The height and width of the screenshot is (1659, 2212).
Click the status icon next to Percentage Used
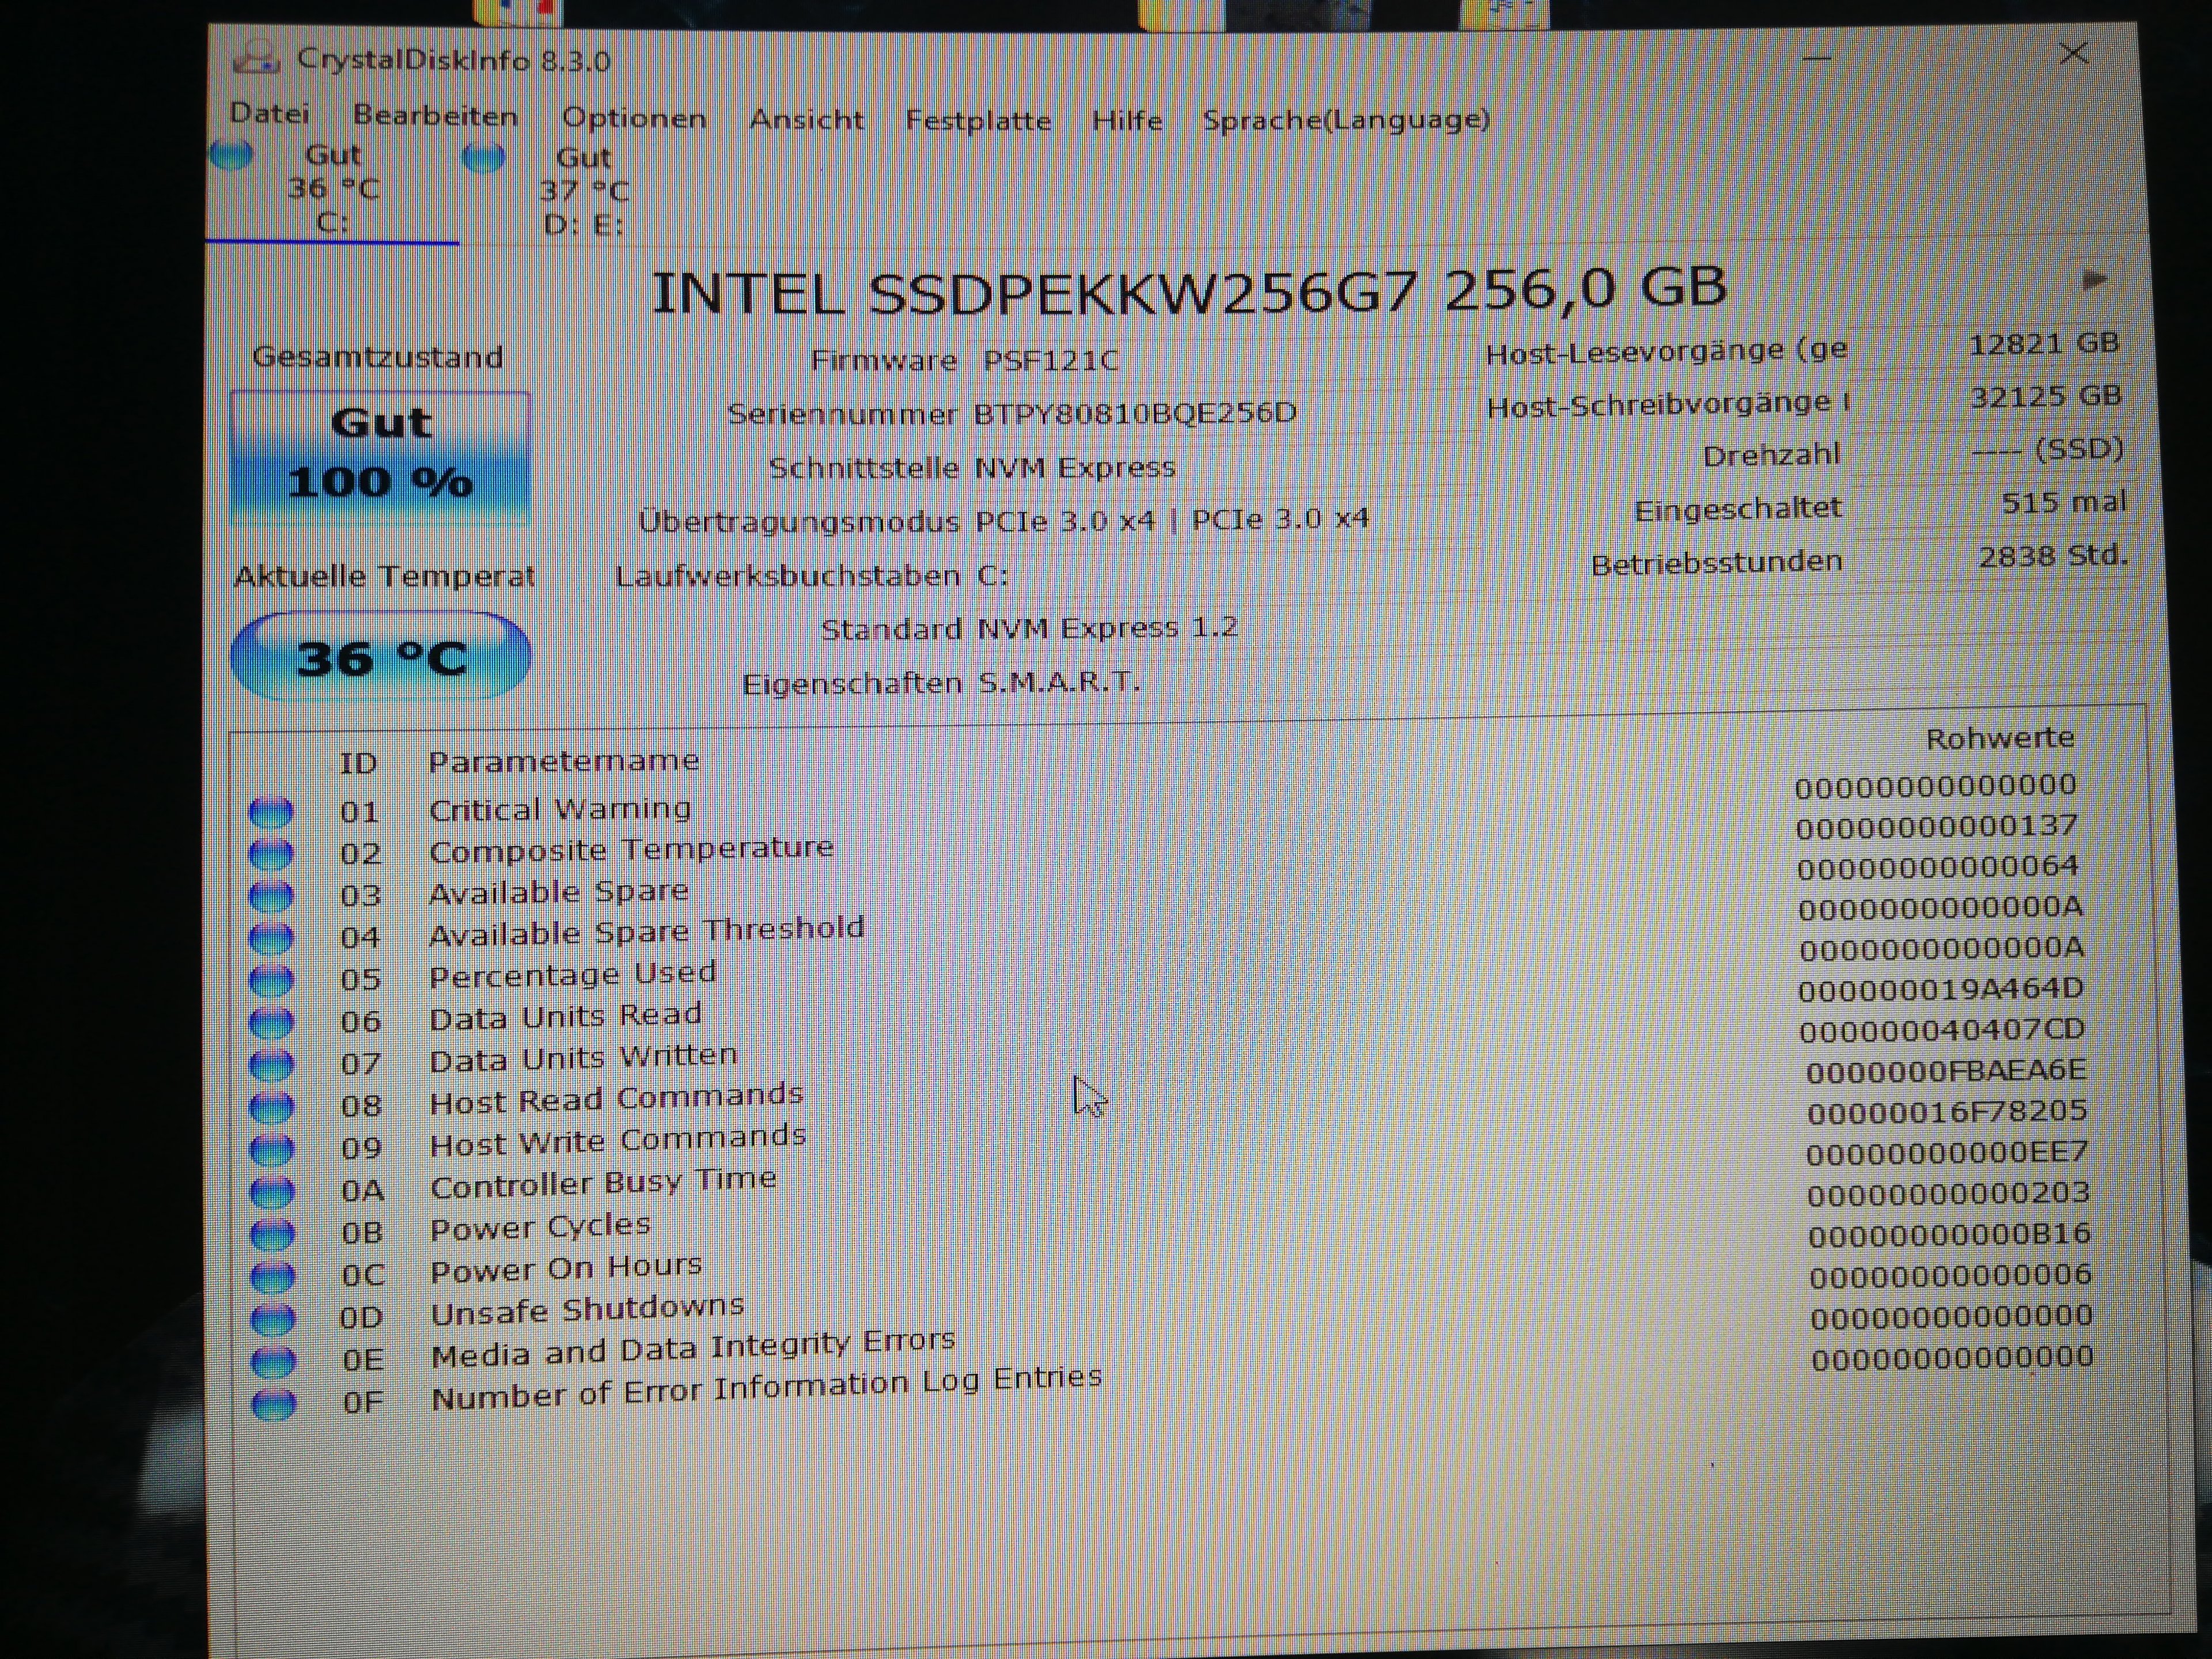click(271, 980)
